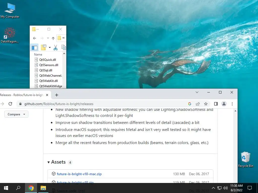Select Qt5WebKitWidgets file in Explorer
This screenshot has width=258, height=193.
pos(51,86)
